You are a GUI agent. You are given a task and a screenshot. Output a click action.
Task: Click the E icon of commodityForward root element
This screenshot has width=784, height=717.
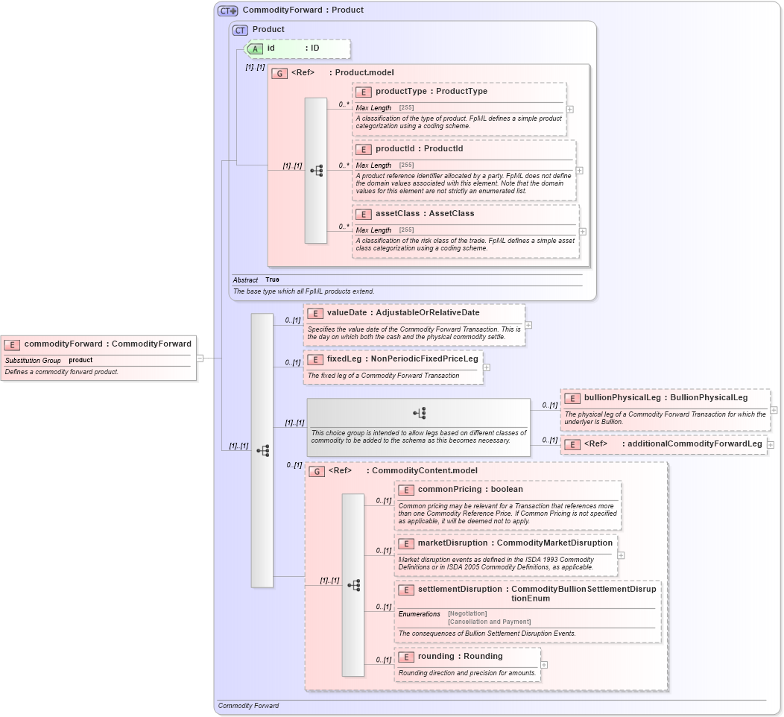pos(12,344)
